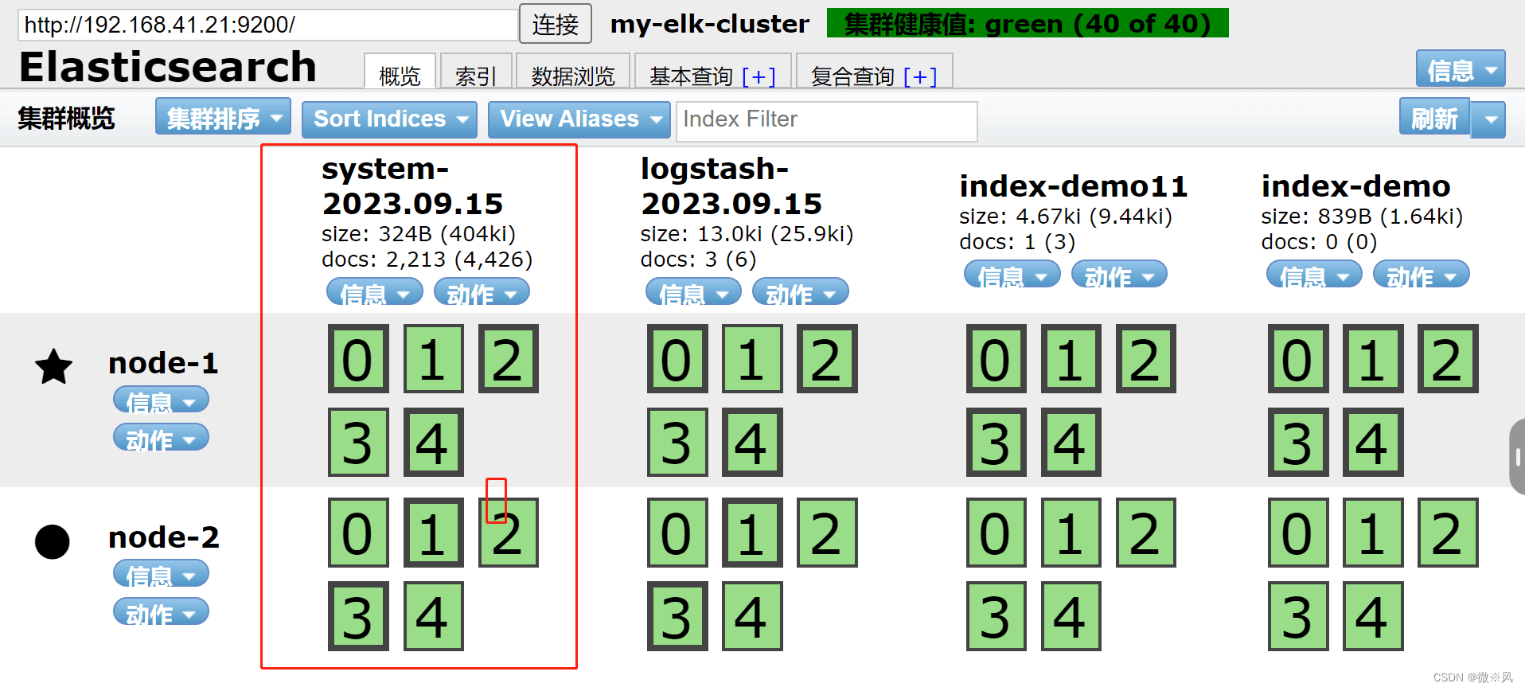Screen dimensions: 1525x691
Task: Open 动作 dropdown for logstash-2023.09.15
Action: pos(801,292)
